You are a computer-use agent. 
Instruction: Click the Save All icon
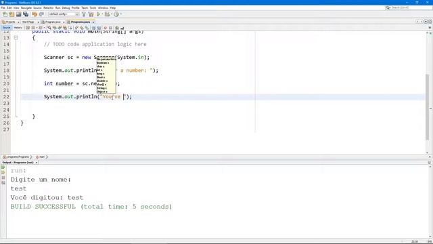pyautogui.click(x=26, y=14)
